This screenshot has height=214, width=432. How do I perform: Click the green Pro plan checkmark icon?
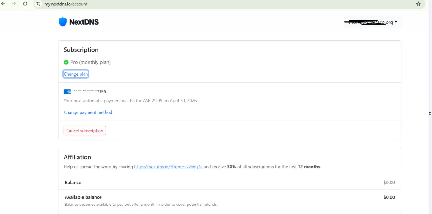[66, 62]
